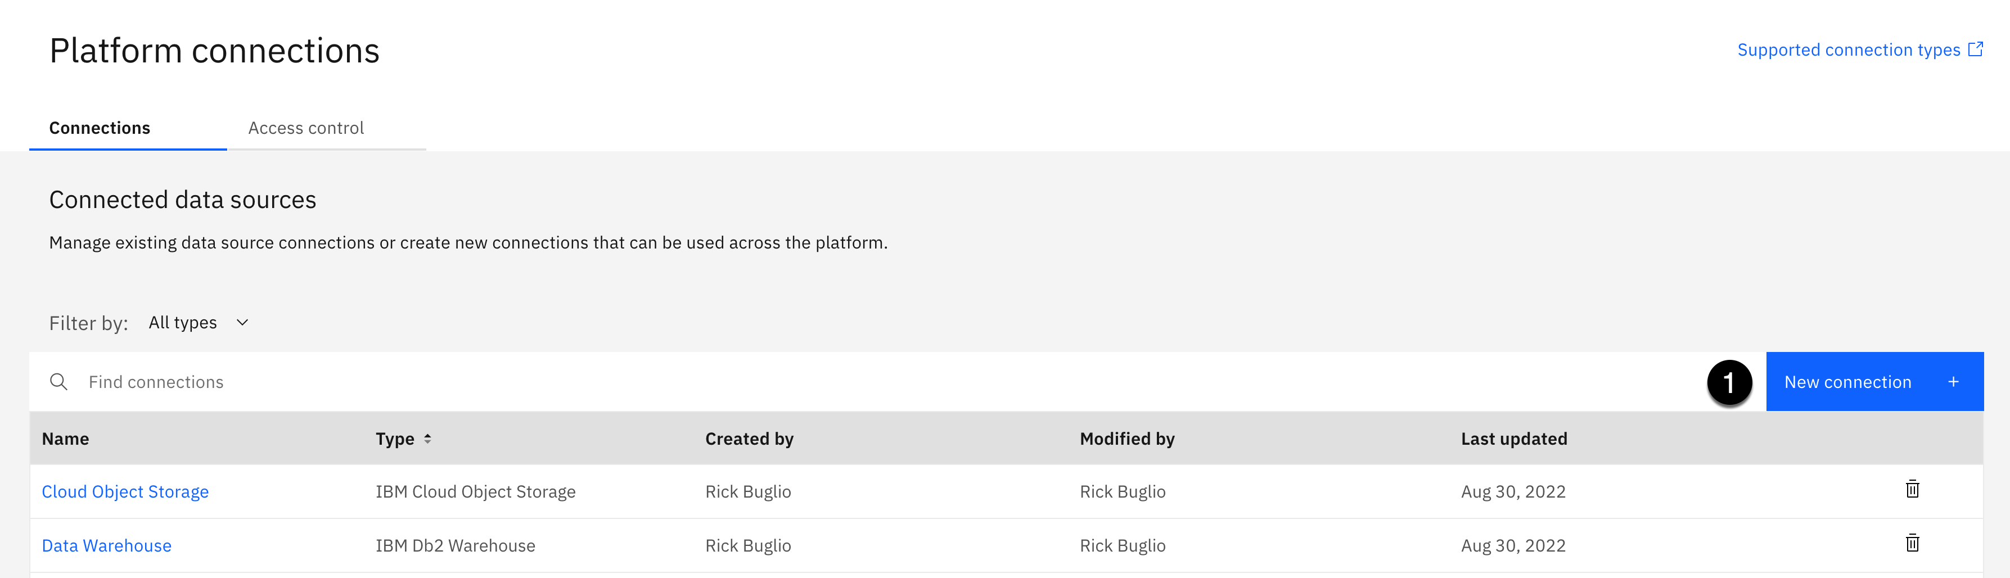Click the plus icon on New connection

click(1953, 382)
